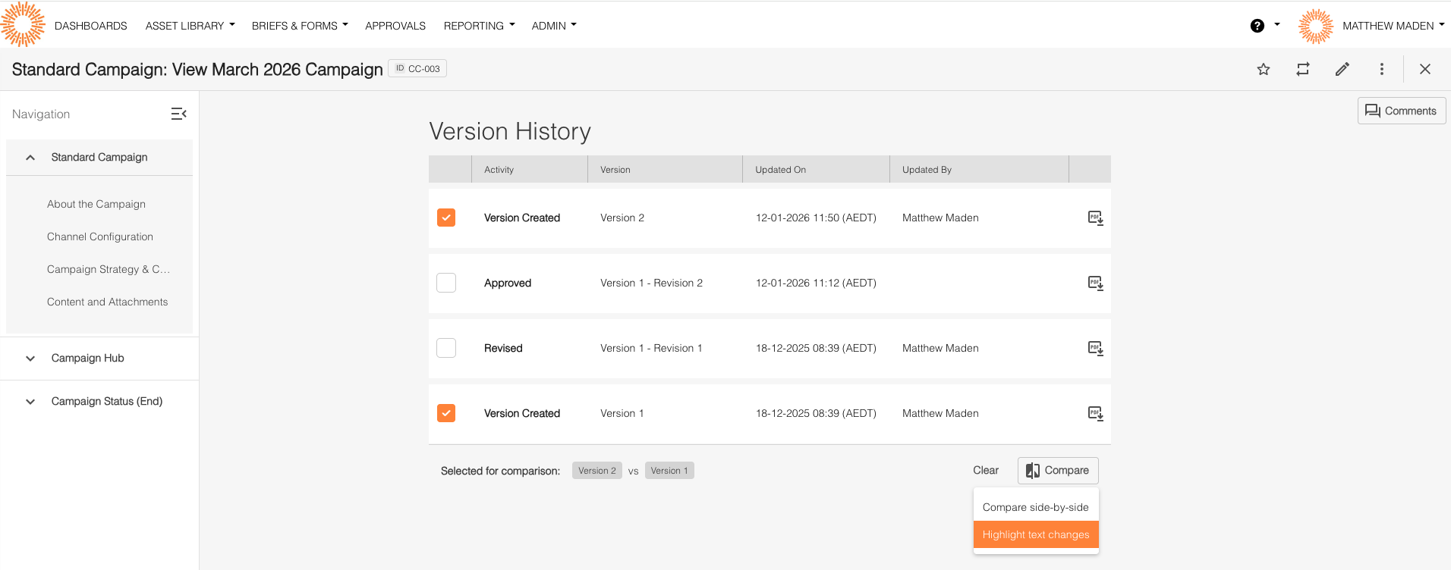
Task: Collapse the Navigation sidebar panel
Action: pyautogui.click(x=178, y=114)
